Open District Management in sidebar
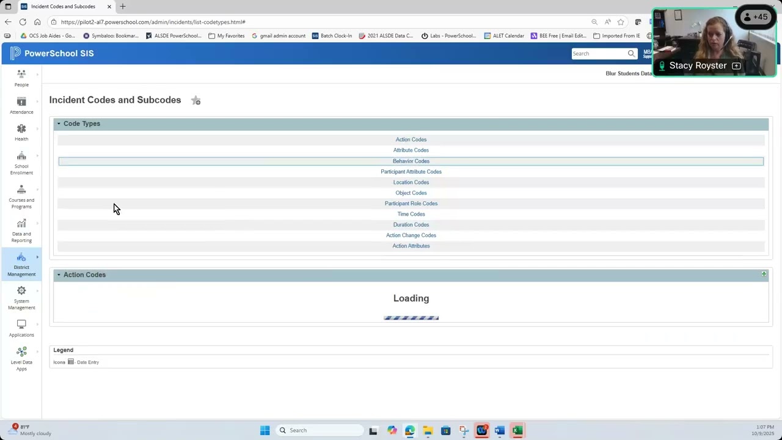Viewport: 782px width, 440px height. coord(21,264)
